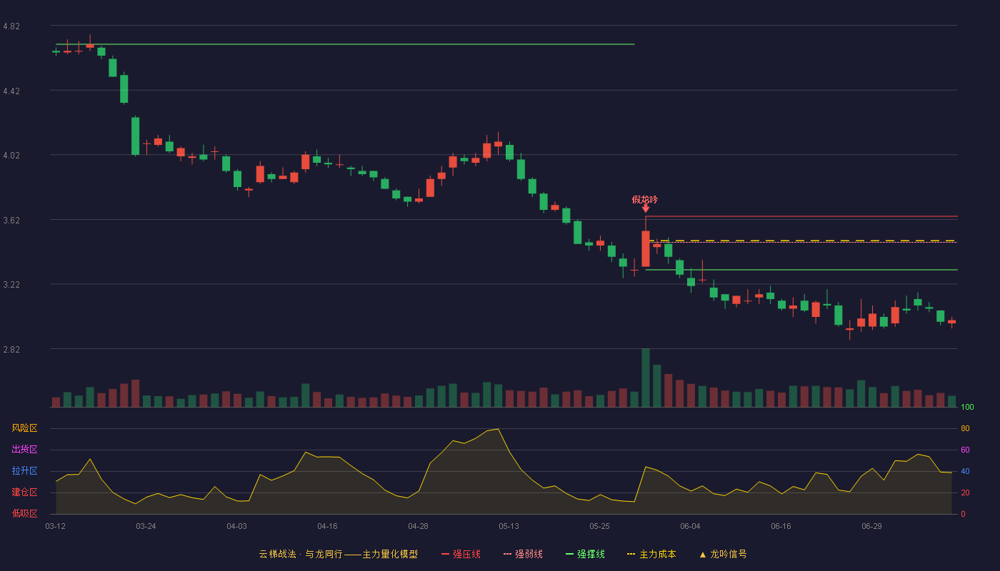Click the blue 40 indicator scale value
Image resolution: width=1000 pixels, height=571 pixels.
(965, 471)
